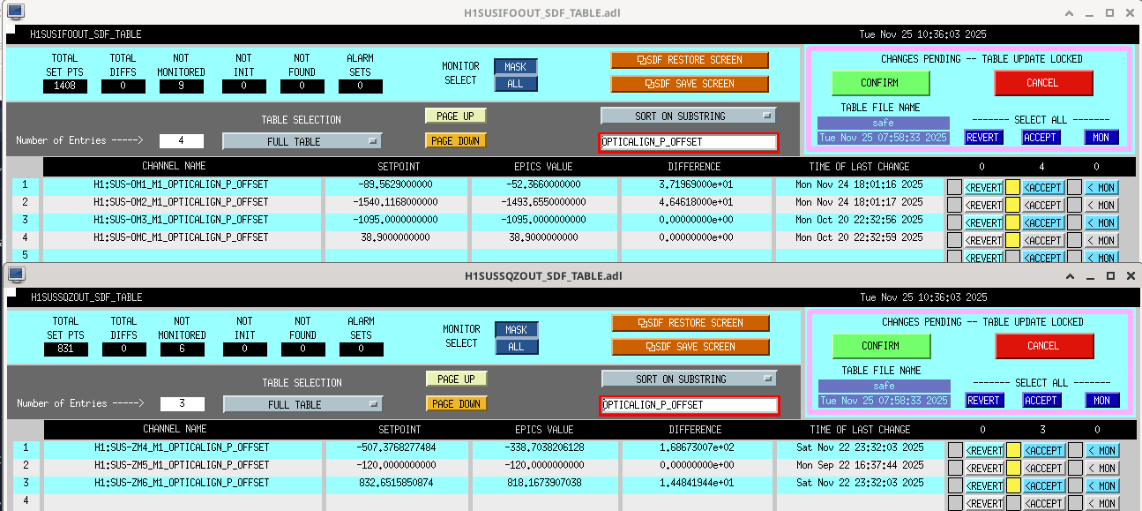This screenshot has width=1142, height=511.
Task: Open SDF RESTORE SCREEN in the SUSSQZOUT window
Action: [x=690, y=323]
